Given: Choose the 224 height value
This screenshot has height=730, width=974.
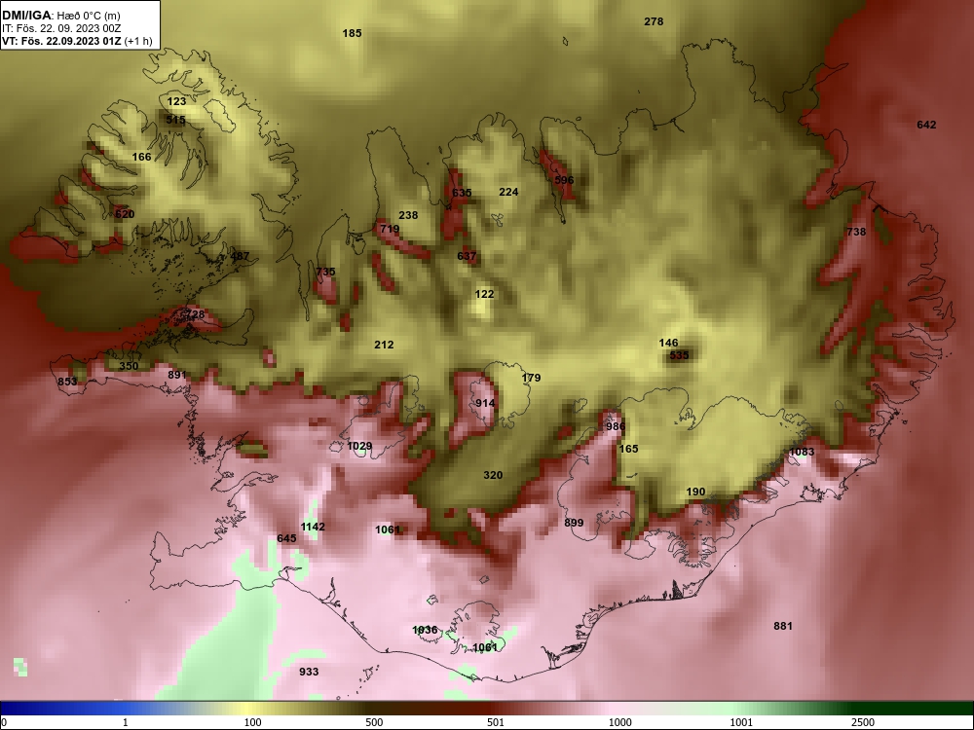Looking at the screenshot, I should pos(508,193).
